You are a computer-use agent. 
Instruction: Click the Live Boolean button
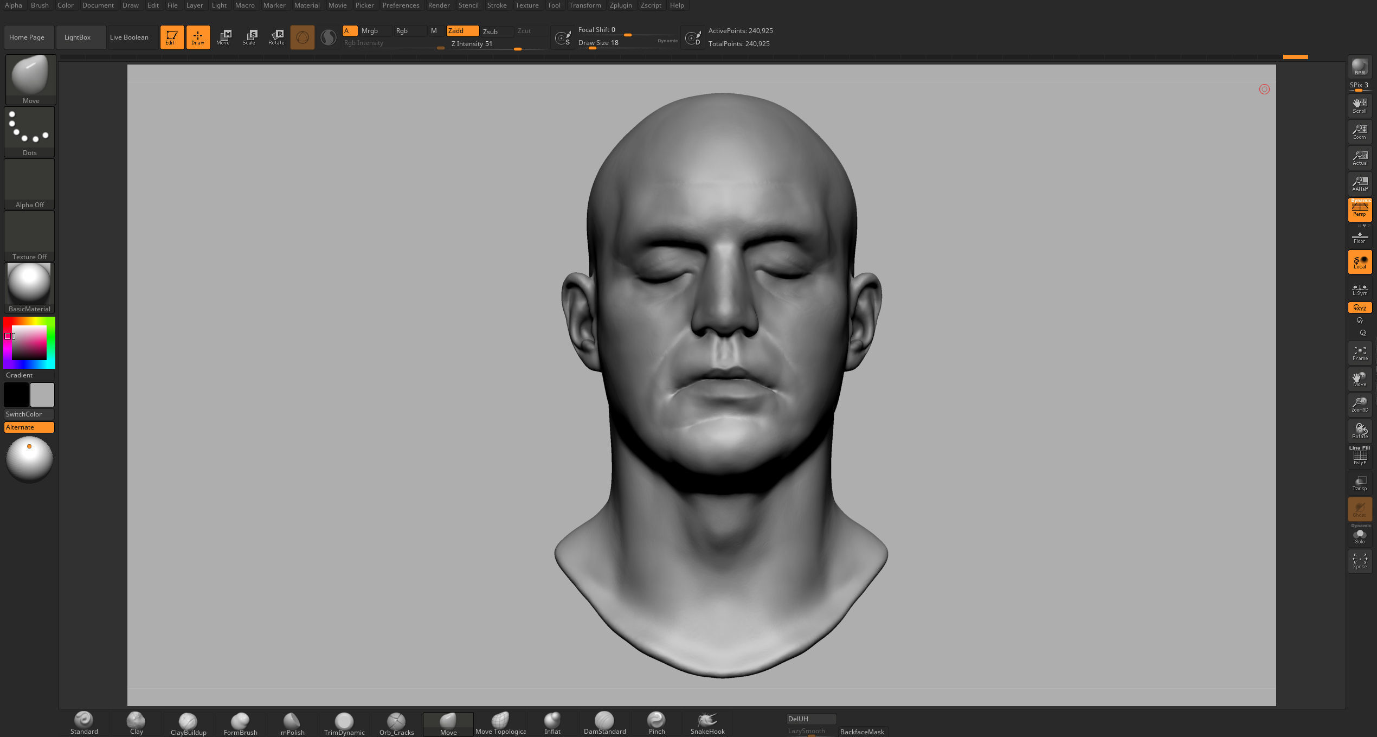point(133,37)
